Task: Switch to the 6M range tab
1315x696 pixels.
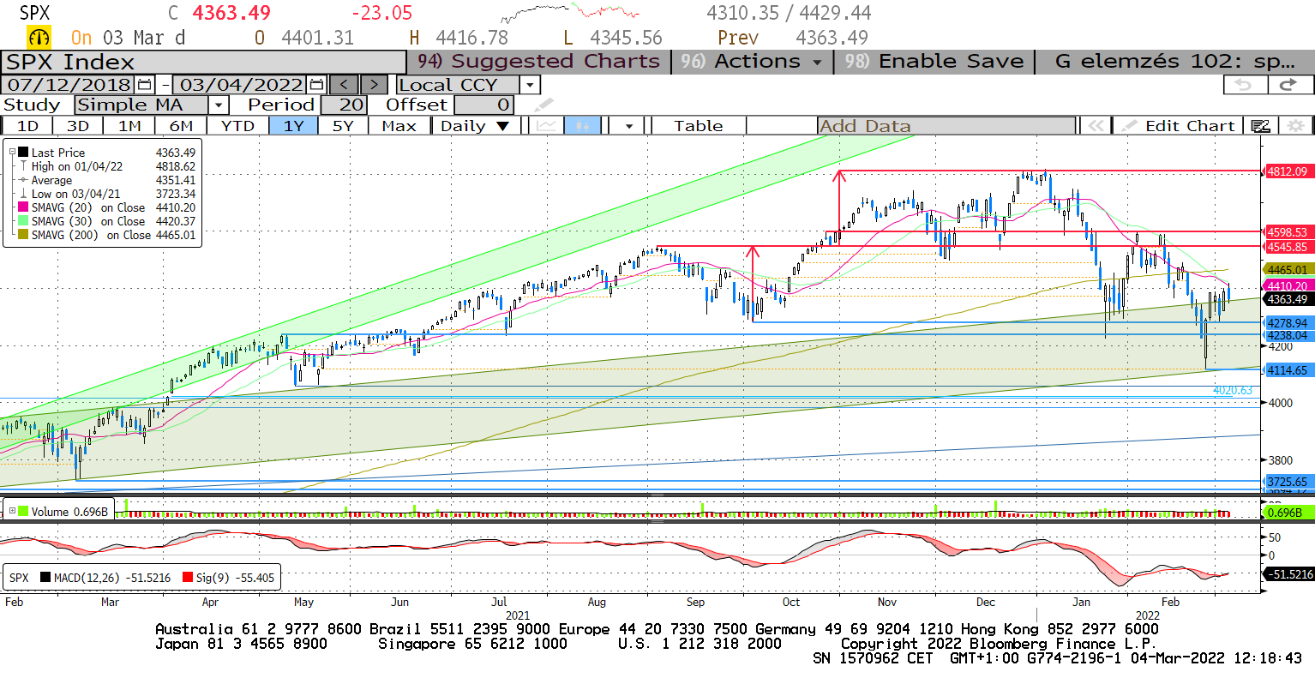Action: (181, 126)
